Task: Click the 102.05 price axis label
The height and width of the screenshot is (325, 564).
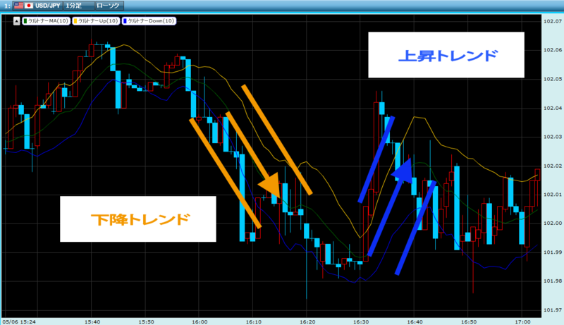Action: coord(552,79)
